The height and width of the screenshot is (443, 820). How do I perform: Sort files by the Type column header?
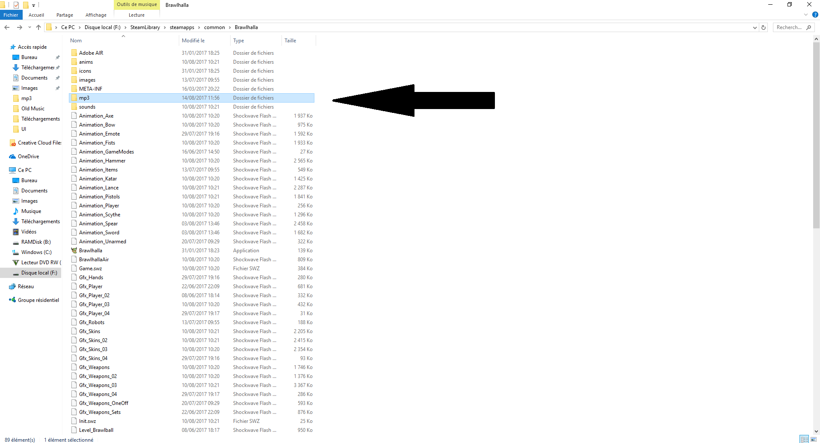(x=256, y=41)
